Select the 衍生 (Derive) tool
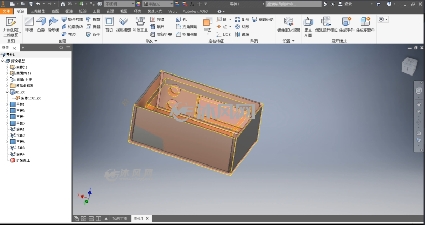 [x=93, y=34]
